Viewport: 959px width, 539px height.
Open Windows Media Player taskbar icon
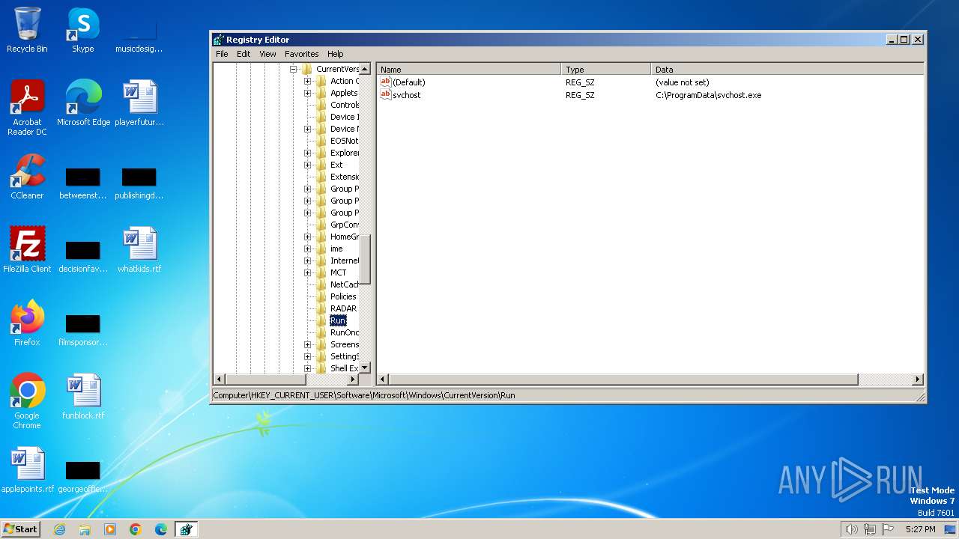coord(110,529)
